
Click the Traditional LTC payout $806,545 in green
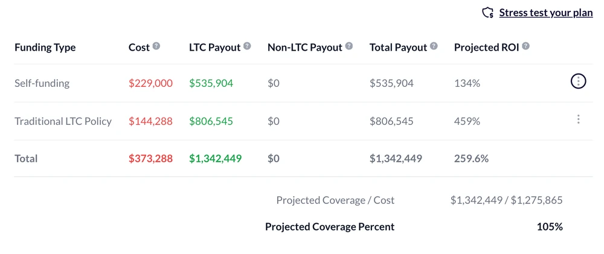211,121
